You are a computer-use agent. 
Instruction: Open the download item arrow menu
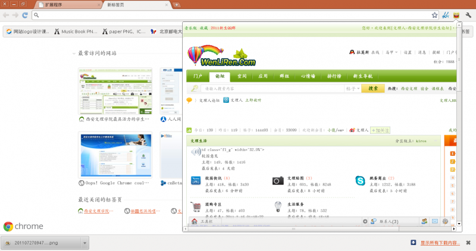point(84,243)
